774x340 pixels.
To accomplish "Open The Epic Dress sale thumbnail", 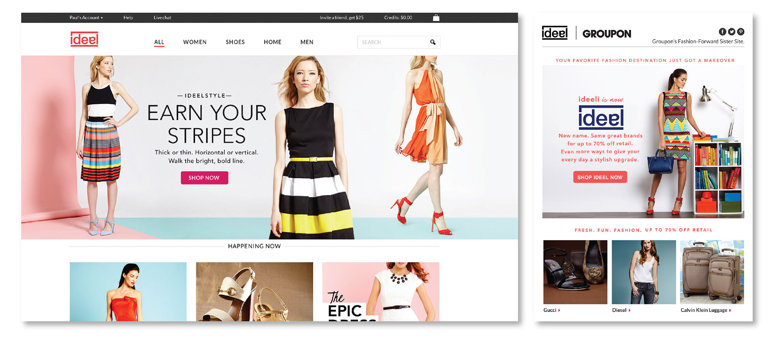I will (381, 292).
